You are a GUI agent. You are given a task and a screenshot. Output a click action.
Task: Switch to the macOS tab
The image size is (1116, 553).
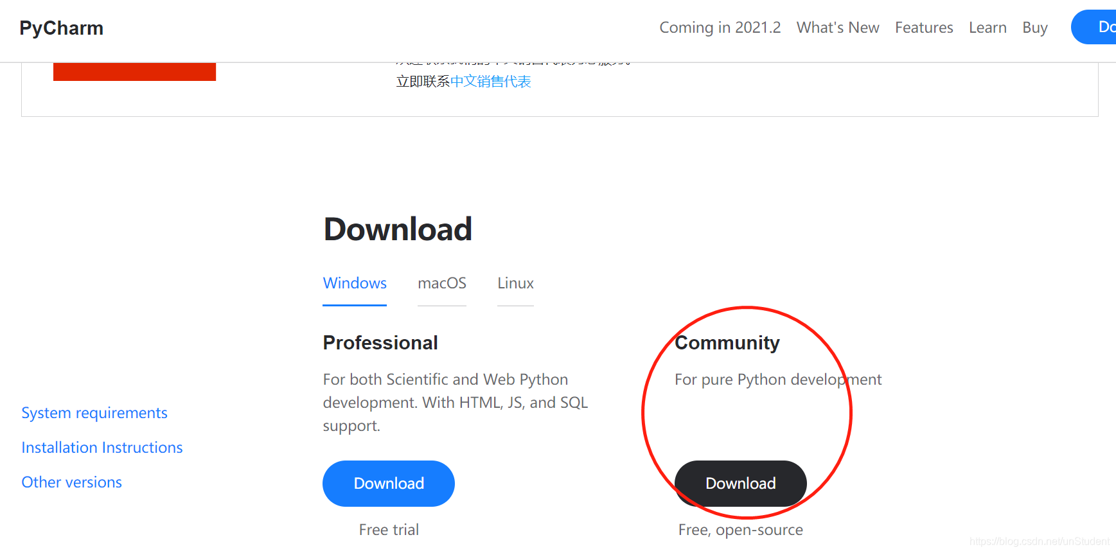click(x=442, y=283)
